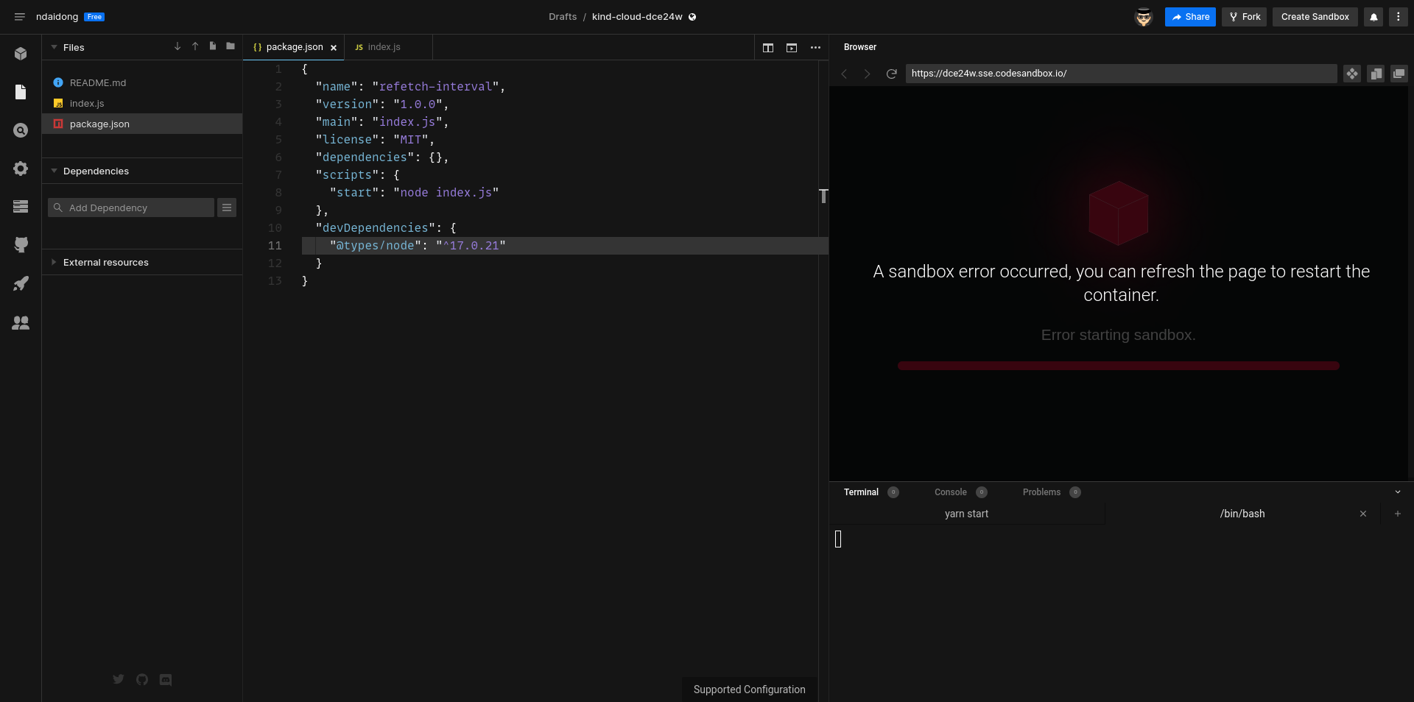Create a new file in the Files panel
Viewport: 1414px width, 702px height.
click(x=212, y=46)
